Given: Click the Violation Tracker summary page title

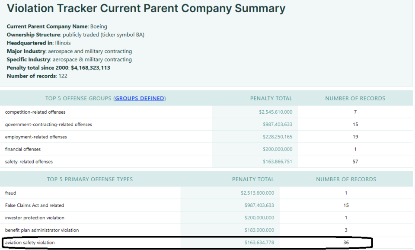Looking at the screenshot, I should point(146,9).
